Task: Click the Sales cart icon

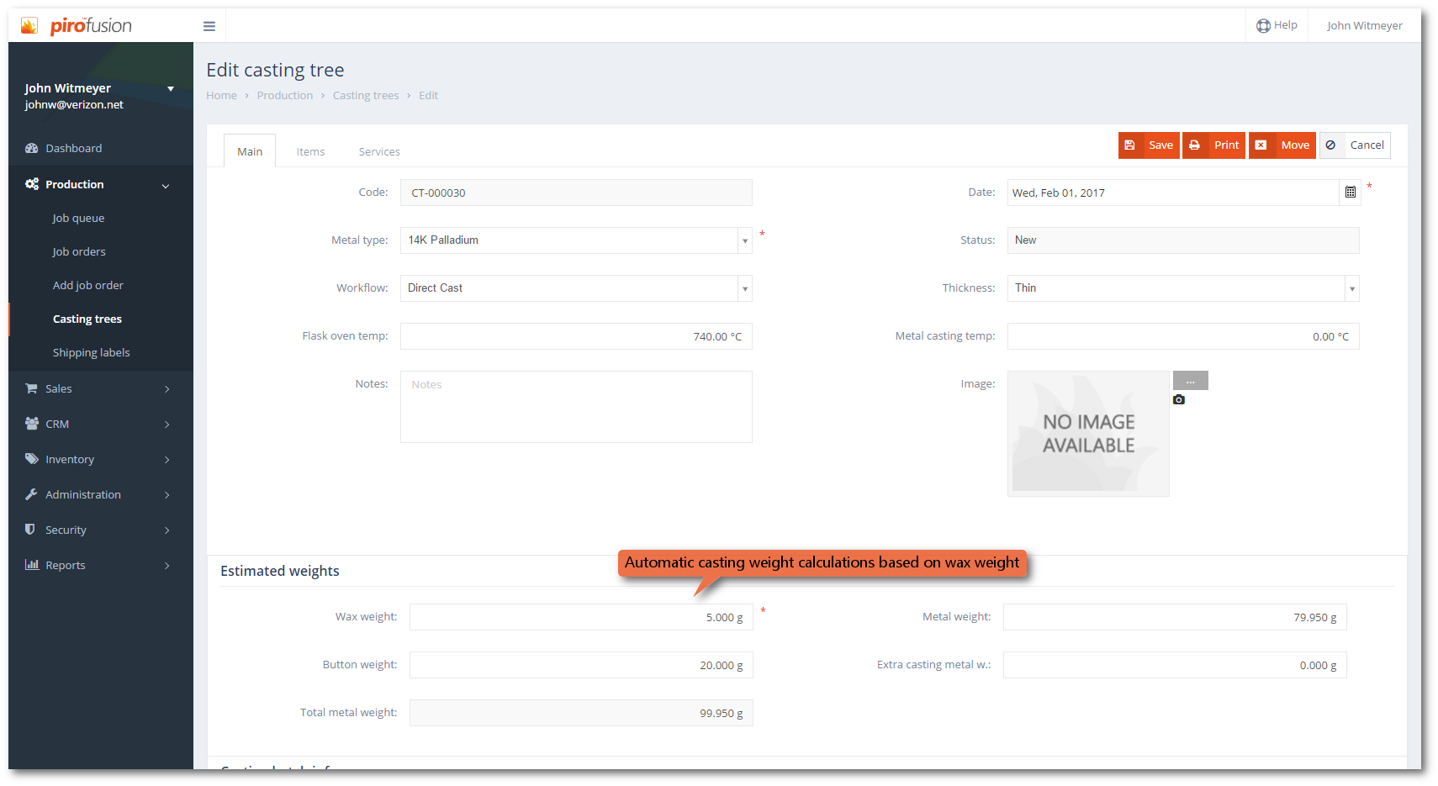Action: pyautogui.click(x=32, y=388)
